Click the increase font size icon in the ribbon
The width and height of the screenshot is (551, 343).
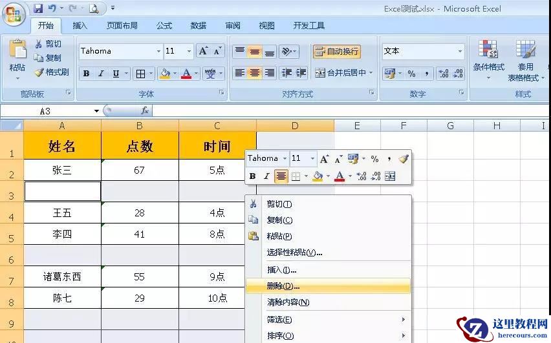tap(203, 51)
